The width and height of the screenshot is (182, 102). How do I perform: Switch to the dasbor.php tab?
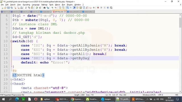88,12
